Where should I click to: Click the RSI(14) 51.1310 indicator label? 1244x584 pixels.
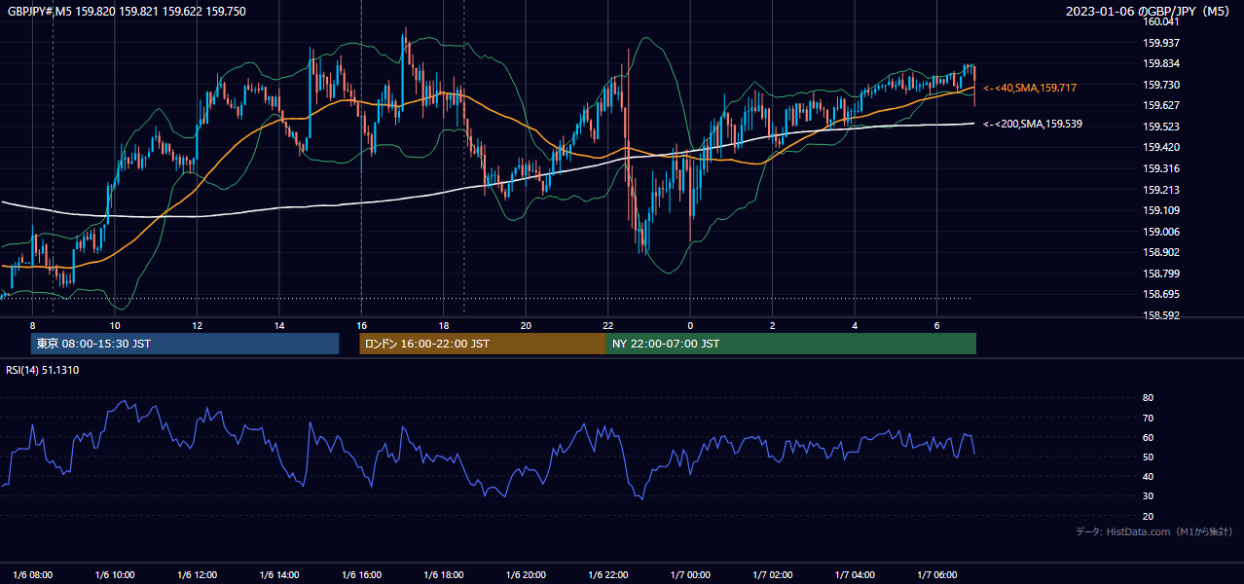tap(44, 370)
